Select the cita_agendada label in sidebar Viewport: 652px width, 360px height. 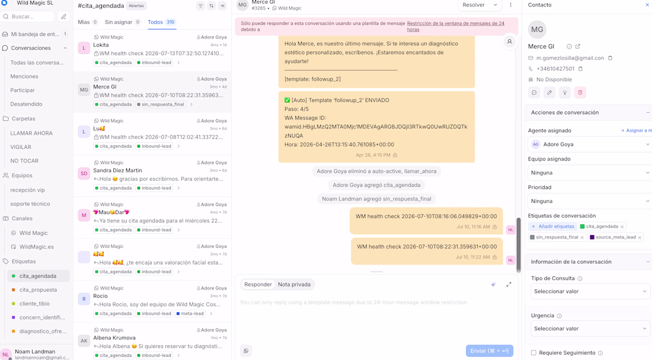click(x=39, y=276)
